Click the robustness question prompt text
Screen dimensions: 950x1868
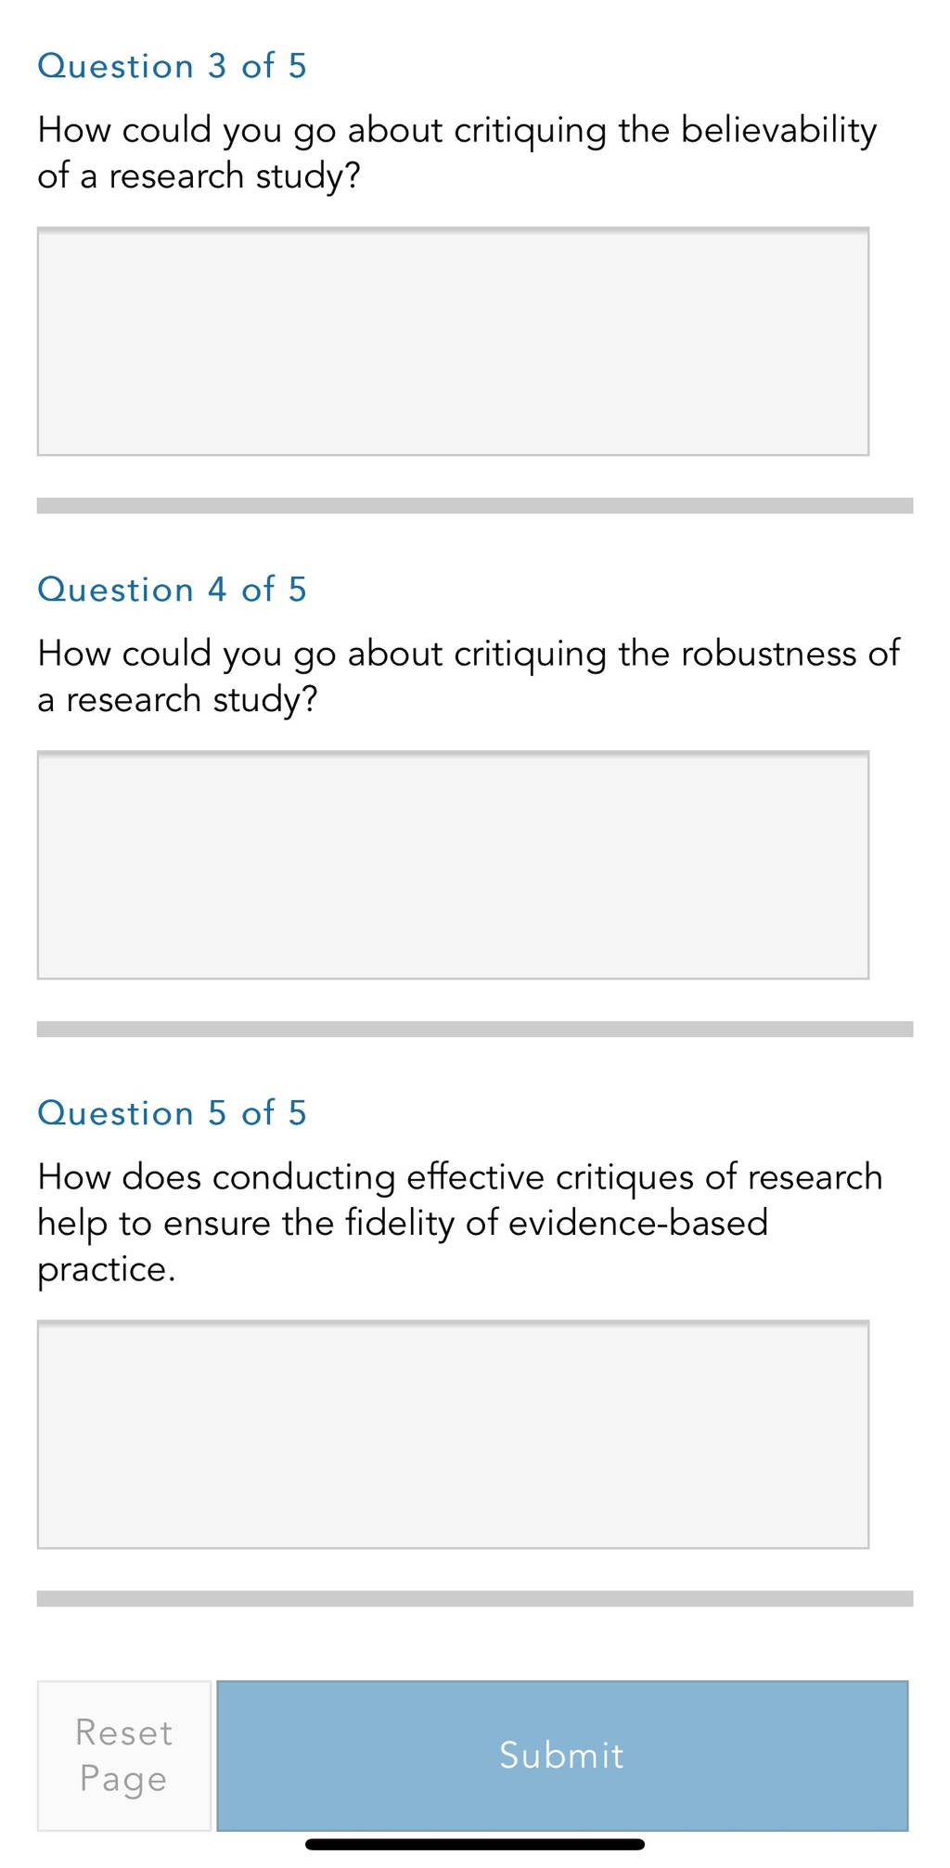469,676
